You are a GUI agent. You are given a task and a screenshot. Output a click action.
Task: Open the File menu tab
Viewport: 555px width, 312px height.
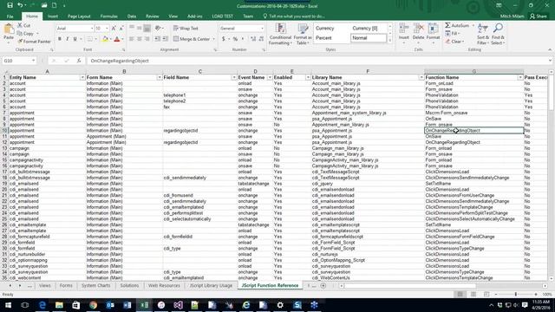tap(10, 16)
